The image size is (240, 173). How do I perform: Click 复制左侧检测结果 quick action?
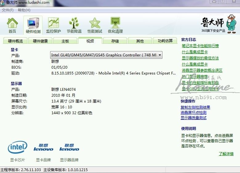click(195, 107)
